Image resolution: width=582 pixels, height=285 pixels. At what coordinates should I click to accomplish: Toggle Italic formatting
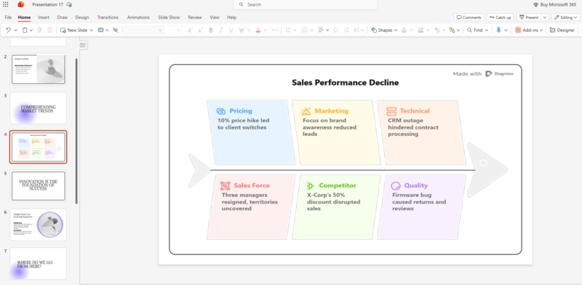coord(221,30)
